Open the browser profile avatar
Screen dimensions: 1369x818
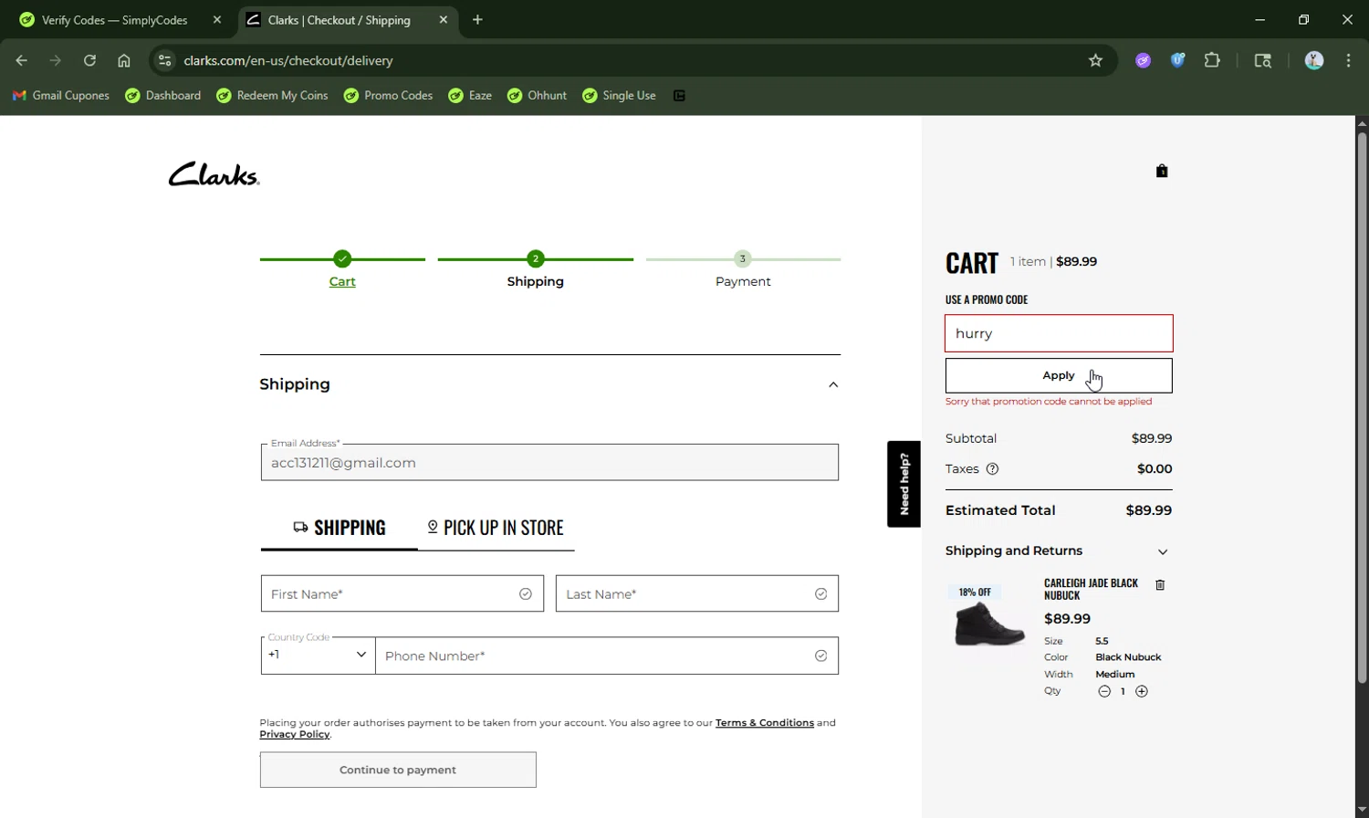1314,60
